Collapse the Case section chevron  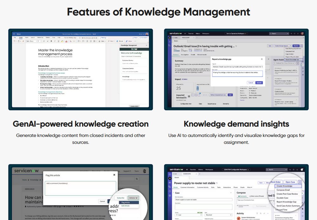click(x=231, y=193)
